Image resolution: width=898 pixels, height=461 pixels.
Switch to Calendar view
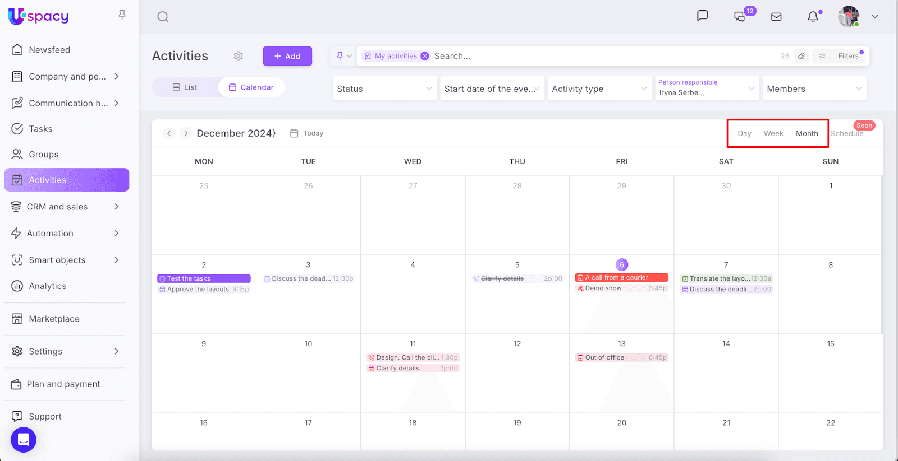click(251, 87)
